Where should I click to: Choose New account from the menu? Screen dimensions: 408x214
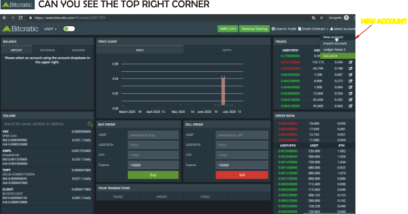click(x=338, y=37)
